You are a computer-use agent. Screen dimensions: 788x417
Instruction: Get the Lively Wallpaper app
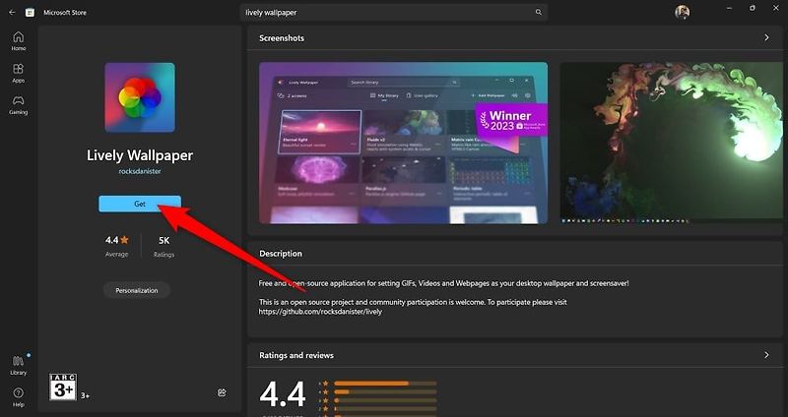(x=140, y=204)
